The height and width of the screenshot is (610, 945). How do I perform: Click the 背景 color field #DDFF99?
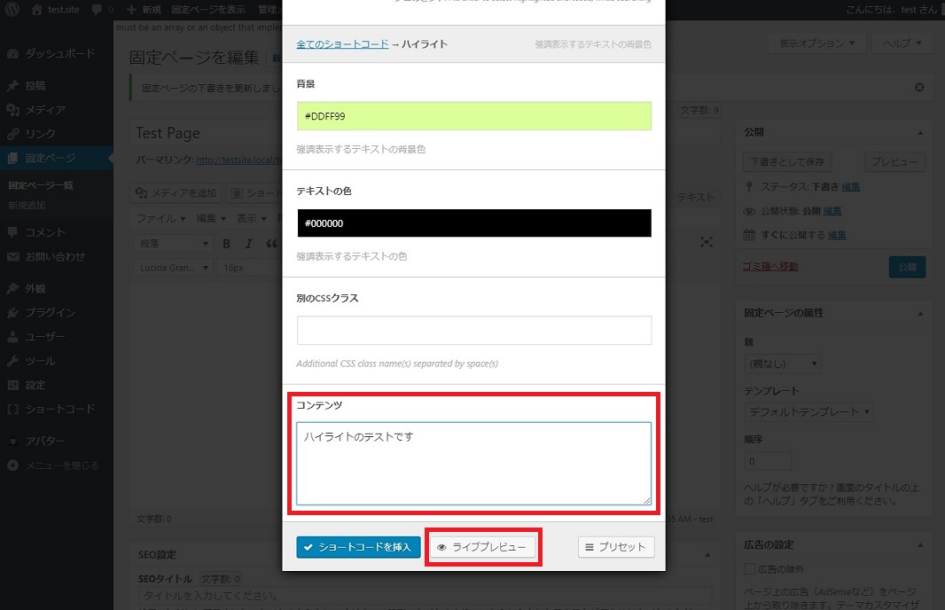point(473,116)
